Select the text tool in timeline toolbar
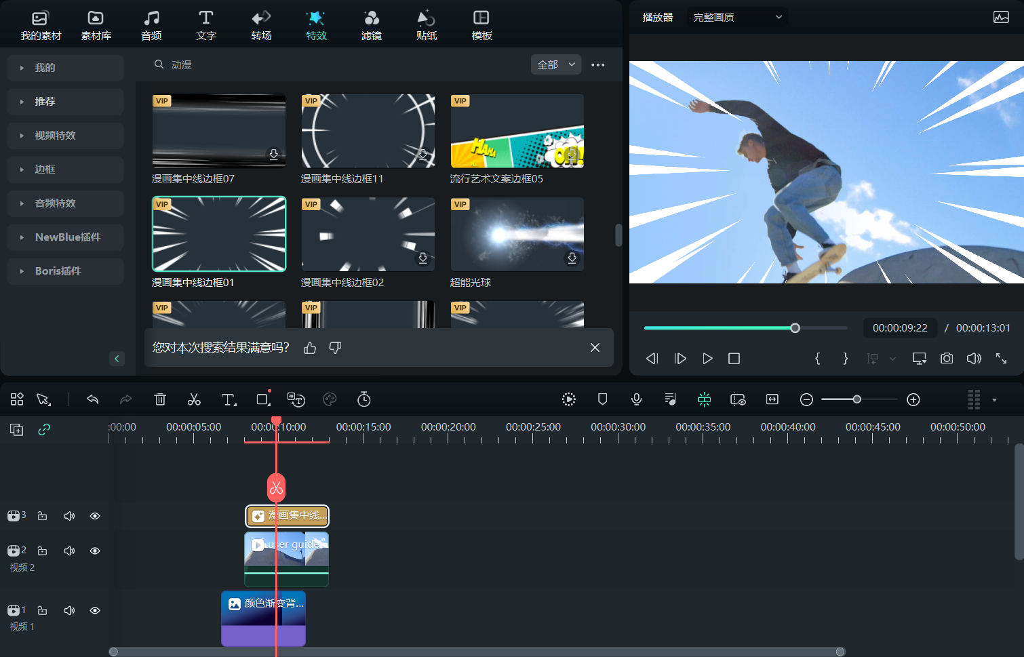 click(x=229, y=399)
